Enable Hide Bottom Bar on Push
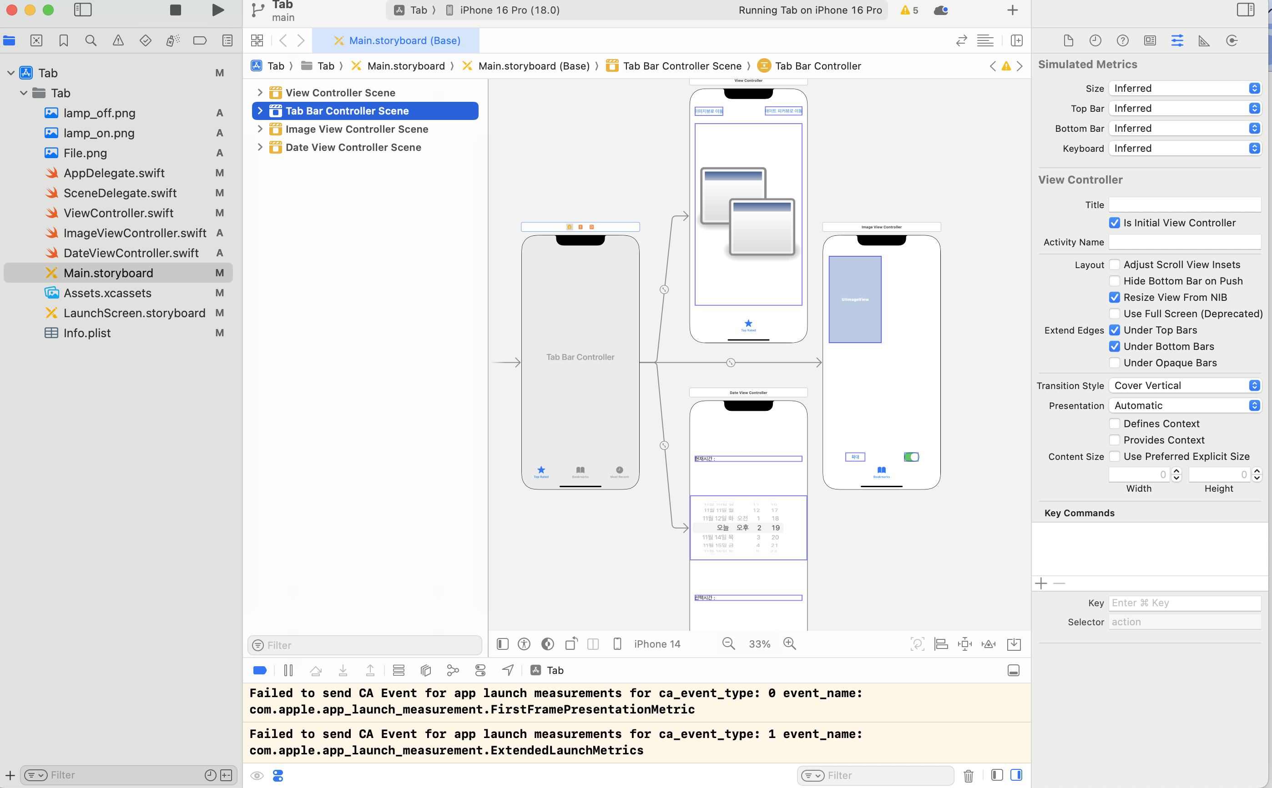 (1115, 281)
